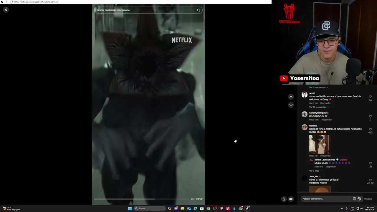This screenshot has width=377, height=212.
Task: Open File Explorer from taskbar
Action: click(x=182, y=208)
